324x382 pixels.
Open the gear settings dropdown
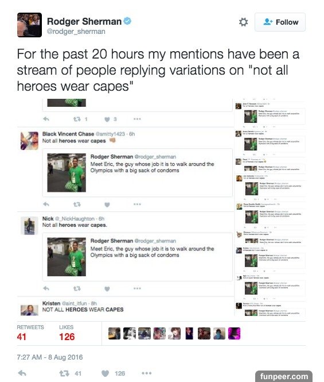pyautogui.click(x=243, y=22)
